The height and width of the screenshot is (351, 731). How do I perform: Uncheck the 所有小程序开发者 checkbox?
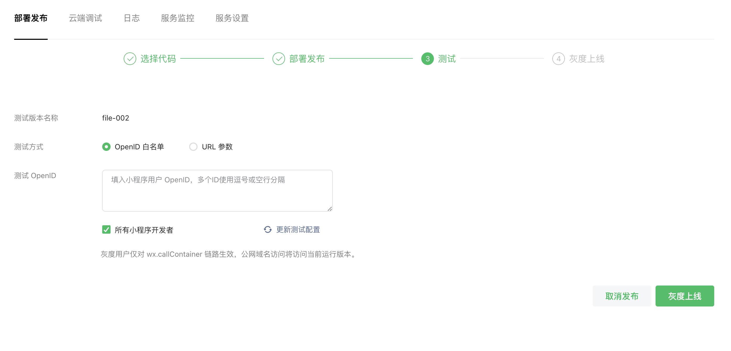pos(106,229)
